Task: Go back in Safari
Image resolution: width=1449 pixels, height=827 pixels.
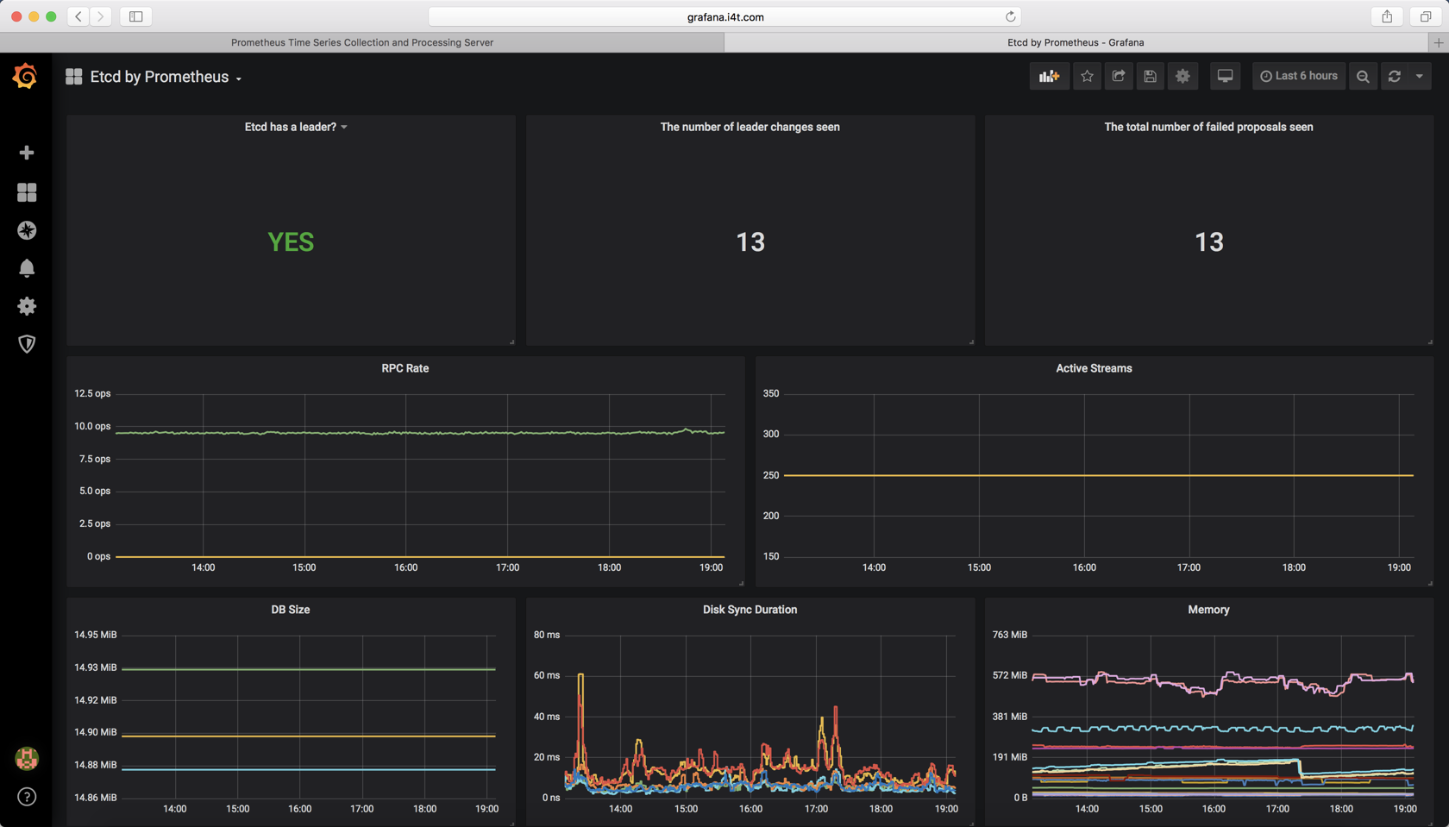Action: 78,16
